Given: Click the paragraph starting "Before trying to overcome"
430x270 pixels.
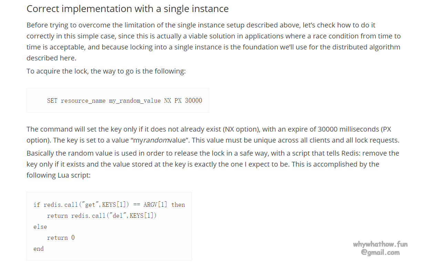Looking at the screenshot, I should (214, 42).
